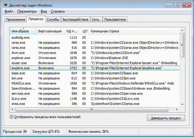This screenshot has width=194, height=137.
Task: Click command line of Dwm.exe
Action: pos(116,53)
